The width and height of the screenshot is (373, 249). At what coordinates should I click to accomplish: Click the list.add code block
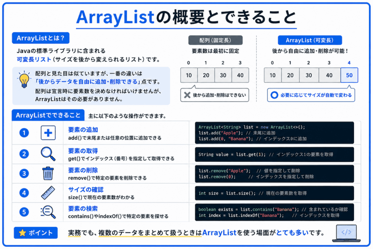click(x=274, y=133)
